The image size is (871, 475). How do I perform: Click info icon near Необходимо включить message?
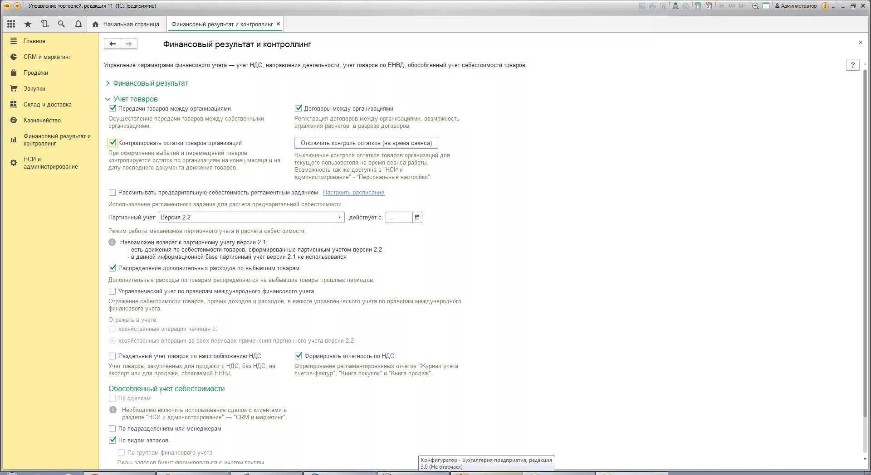(113, 410)
